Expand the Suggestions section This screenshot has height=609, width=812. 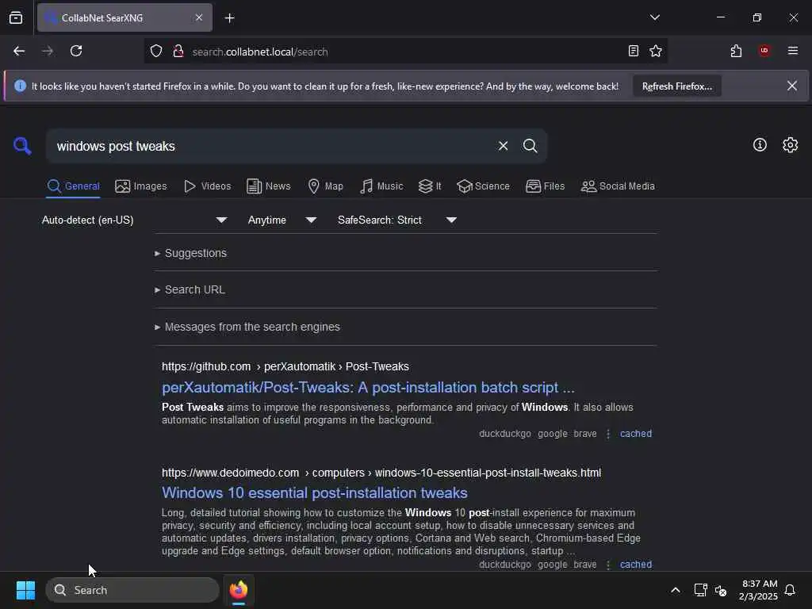190,253
